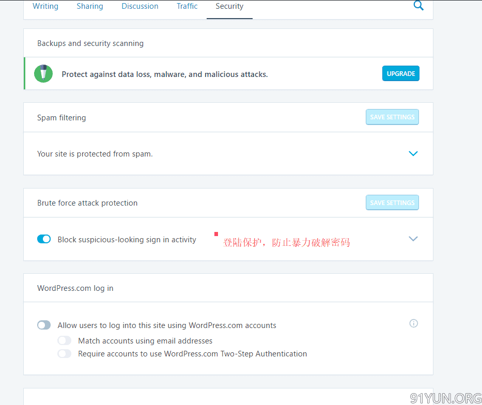This screenshot has height=405, width=482.
Task: Expand the brute force protection chevron
Action: [x=413, y=239]
